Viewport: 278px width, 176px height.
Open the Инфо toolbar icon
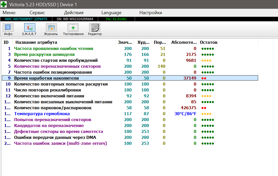(8, 29)
